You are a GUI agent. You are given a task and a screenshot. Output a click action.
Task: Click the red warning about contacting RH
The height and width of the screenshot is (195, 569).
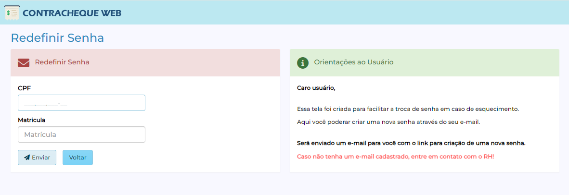395,157
